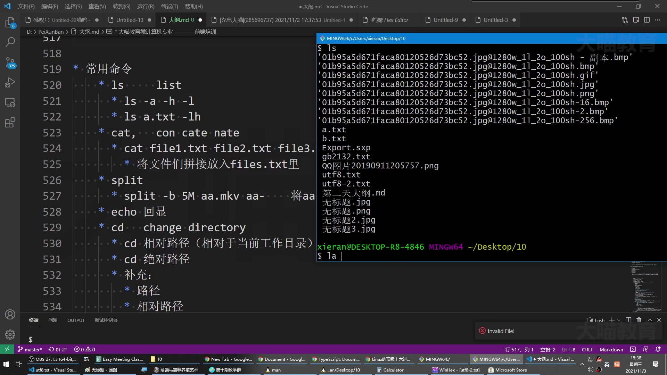Viewport: 667px width, 375px height.
Task: Click UTF-8 encoding in status bar
Action: click(568, 349)
